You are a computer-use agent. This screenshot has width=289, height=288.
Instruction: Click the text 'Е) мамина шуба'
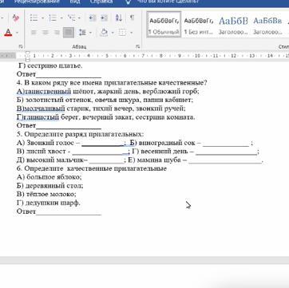coord(154,160)
